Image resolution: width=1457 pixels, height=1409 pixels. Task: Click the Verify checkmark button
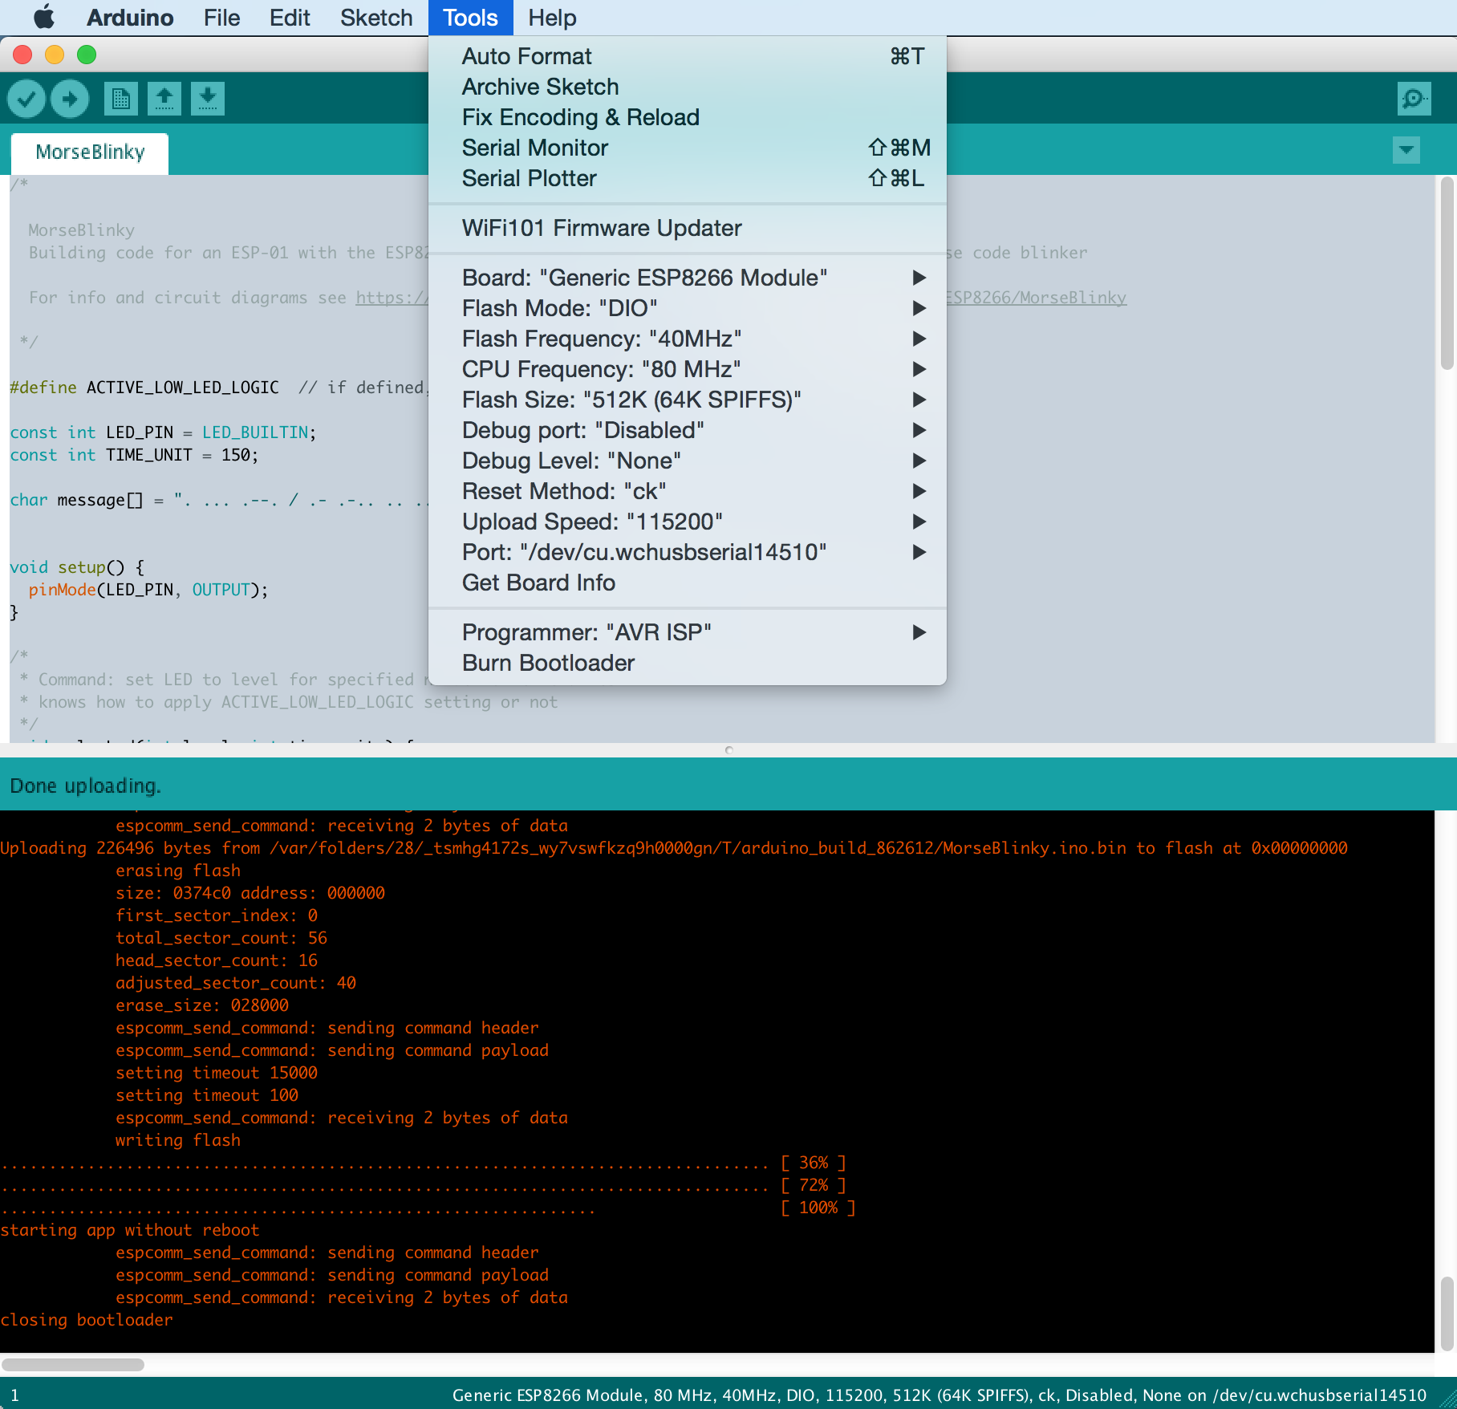(x=26, y=99)
